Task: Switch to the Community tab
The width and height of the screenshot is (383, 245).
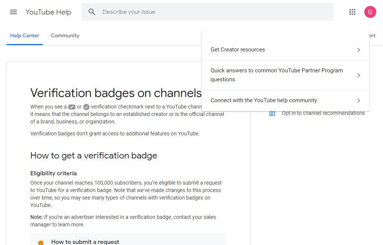Action: (x=65, y=35)
